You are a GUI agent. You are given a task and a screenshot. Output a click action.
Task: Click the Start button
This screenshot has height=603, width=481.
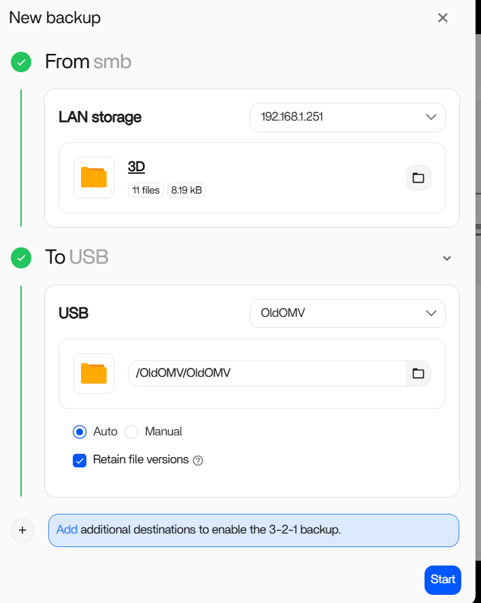pos(443,579)
